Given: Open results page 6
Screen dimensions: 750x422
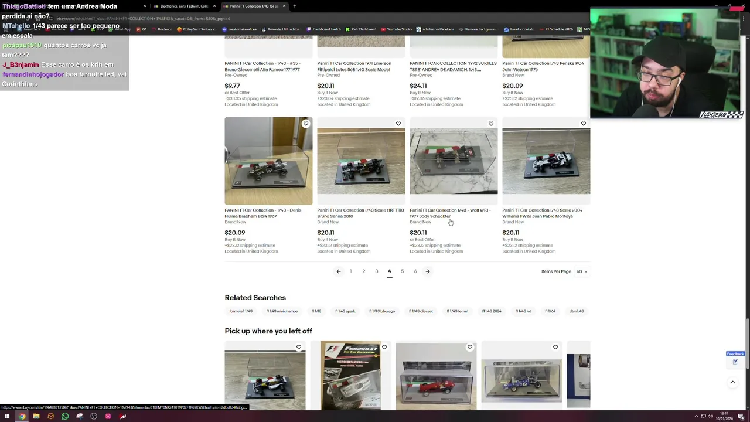Looking at the screenshot, I should click(415, 271).
